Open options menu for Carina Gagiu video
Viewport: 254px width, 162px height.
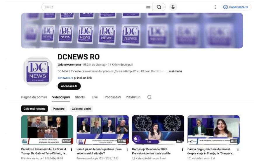coord(238,149)
